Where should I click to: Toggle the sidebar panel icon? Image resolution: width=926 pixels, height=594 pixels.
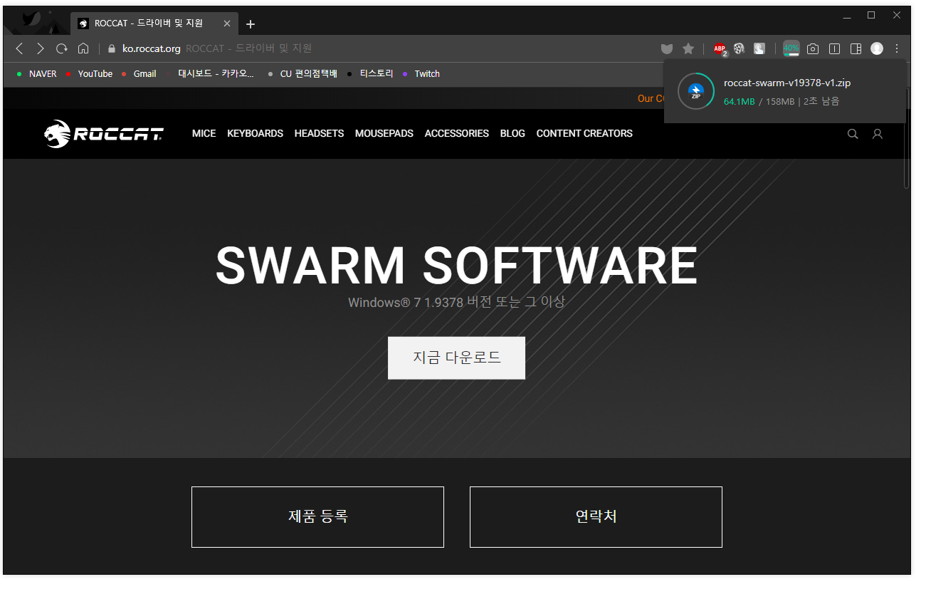pyautogui.click(x=856, y=48)
